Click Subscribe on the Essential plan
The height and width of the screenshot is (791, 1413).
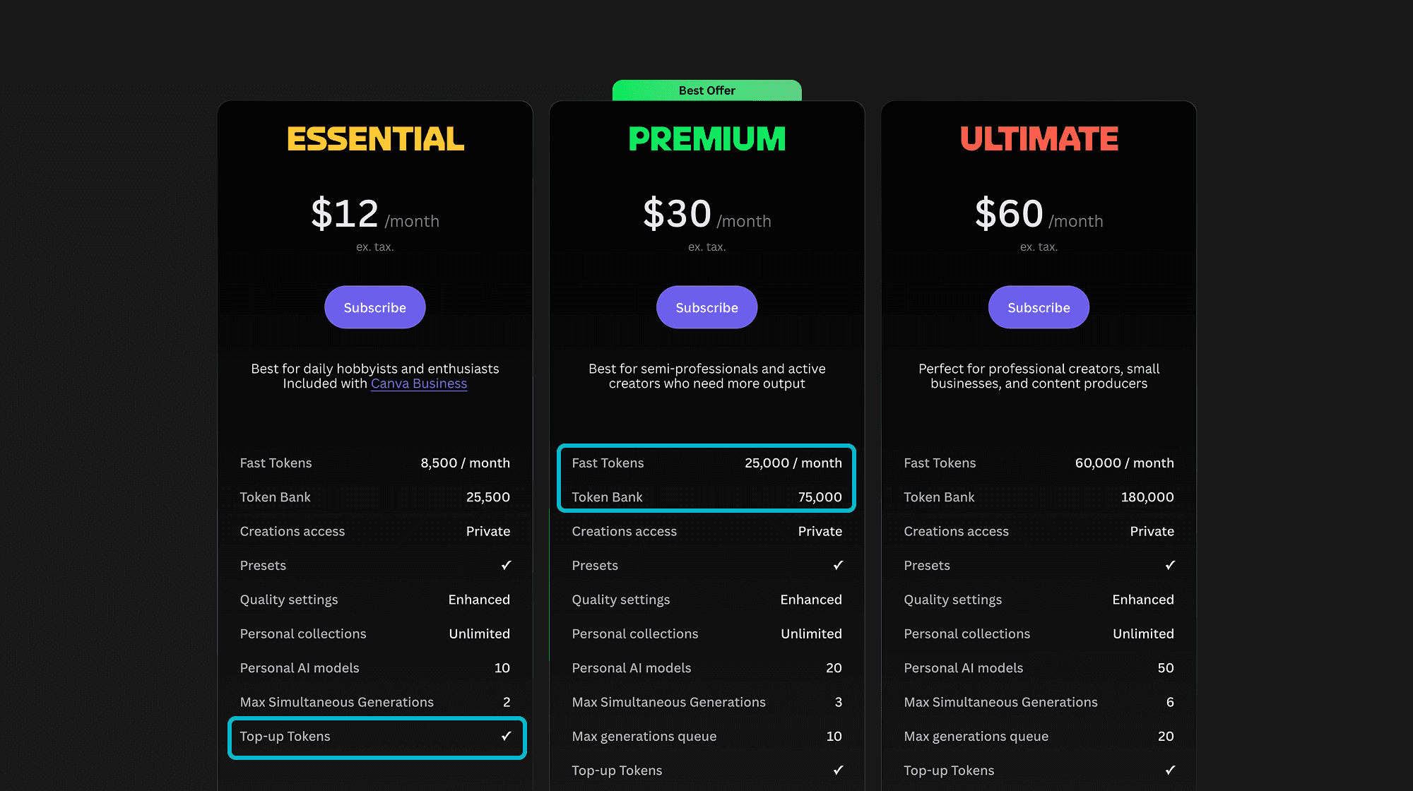pyautogui.click(x=374, y=307)
